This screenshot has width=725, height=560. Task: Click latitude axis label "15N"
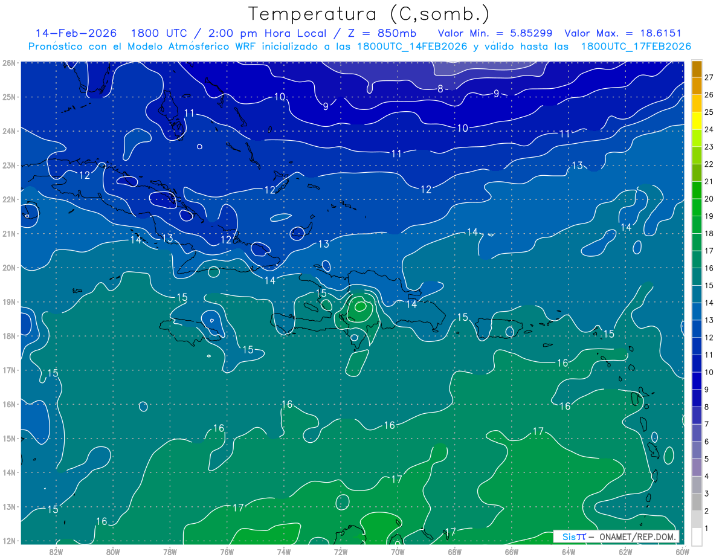pos(9,438)
